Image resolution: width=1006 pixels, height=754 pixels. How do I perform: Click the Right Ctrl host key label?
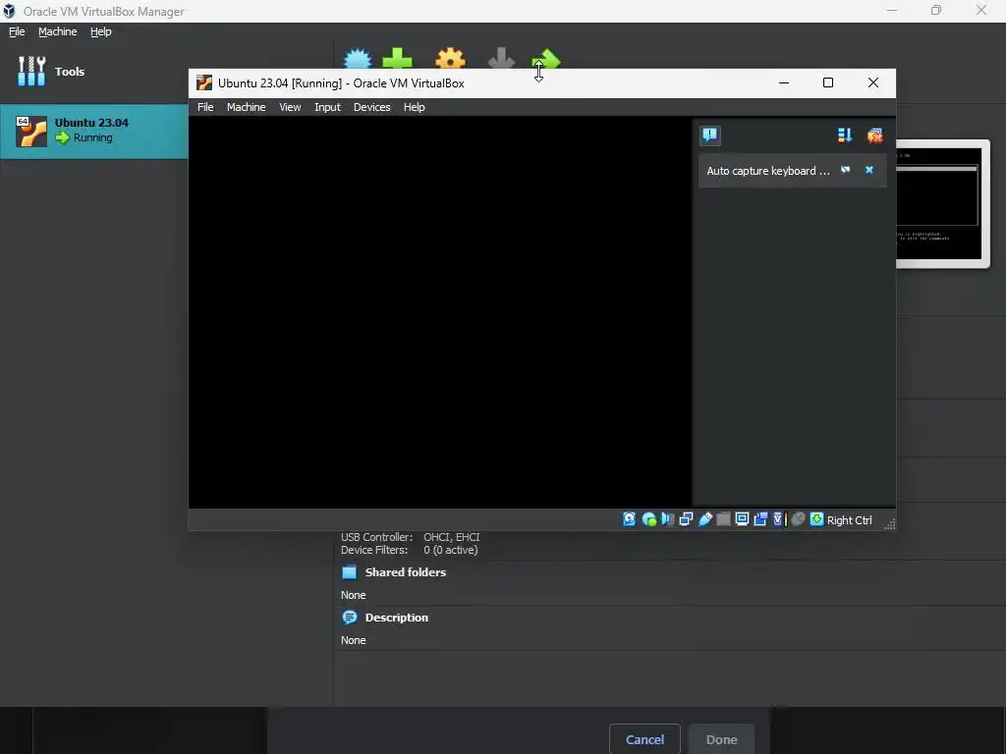849,520
